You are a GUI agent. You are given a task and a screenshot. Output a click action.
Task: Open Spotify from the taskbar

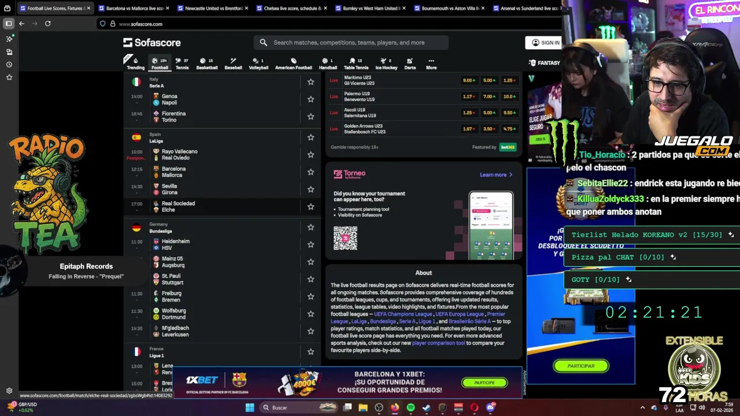(410, 407)
